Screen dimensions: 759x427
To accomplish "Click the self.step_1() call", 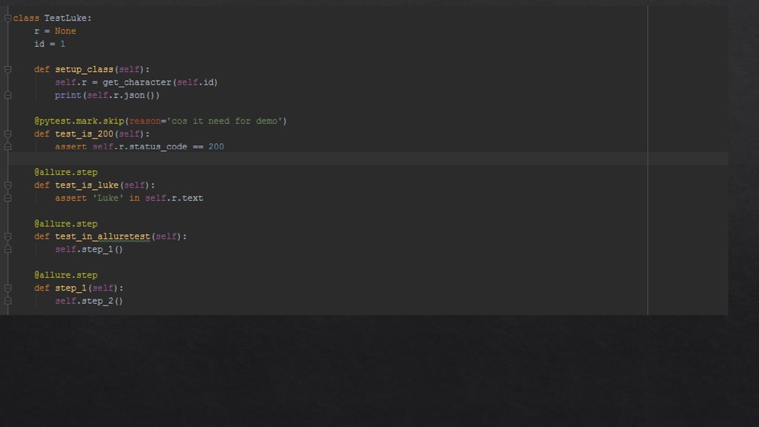I will click(x=89, y=250).
